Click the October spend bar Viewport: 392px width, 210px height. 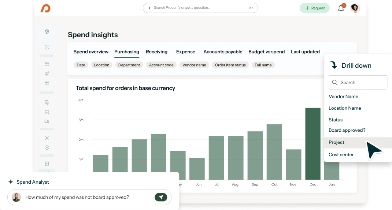coord(274,152)
